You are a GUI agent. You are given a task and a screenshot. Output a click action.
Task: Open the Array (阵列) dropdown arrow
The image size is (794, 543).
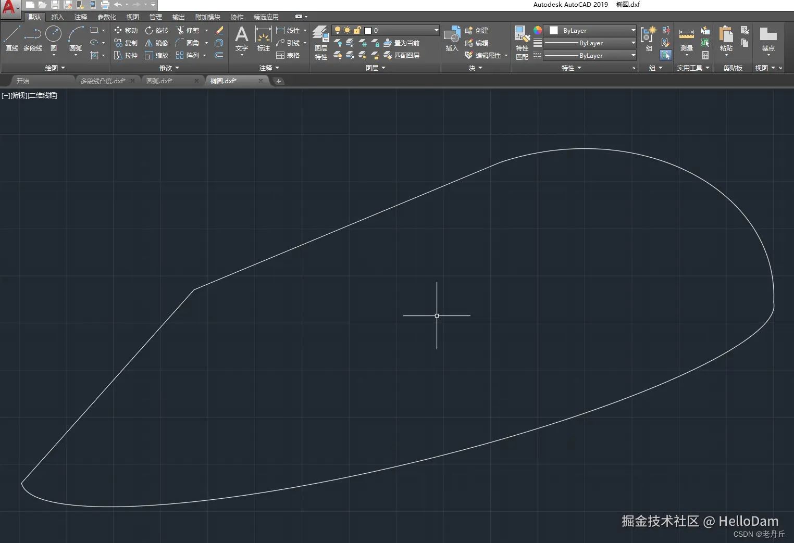205,55
